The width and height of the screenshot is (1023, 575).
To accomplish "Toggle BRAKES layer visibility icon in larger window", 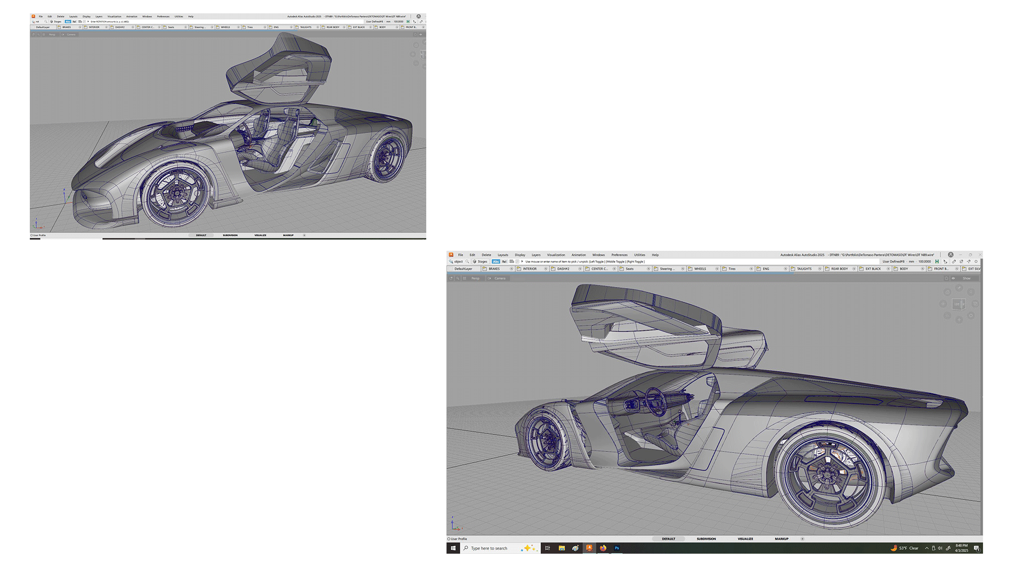I will (x=511, y=269).
